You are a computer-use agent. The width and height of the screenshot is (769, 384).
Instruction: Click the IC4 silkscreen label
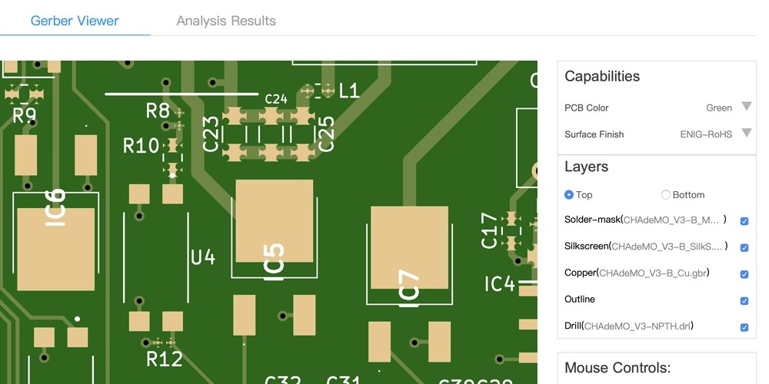(x=499, y=285)
